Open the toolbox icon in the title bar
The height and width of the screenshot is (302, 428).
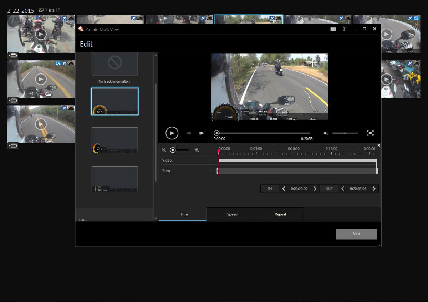[x=333, y=29]
